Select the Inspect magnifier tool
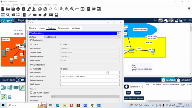 coord(8,15)
